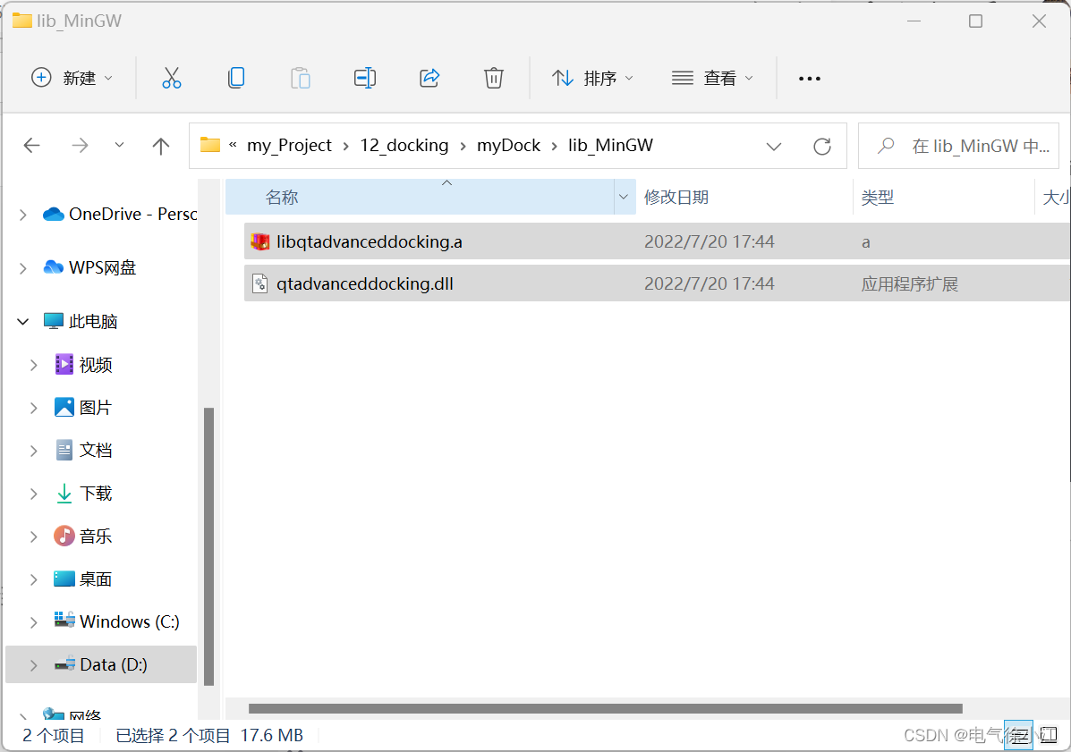The width and height of the screenshot is (1071, 752).
Task: Expand the Data (D:) drive in sidebar
Action: pos(34,664)
